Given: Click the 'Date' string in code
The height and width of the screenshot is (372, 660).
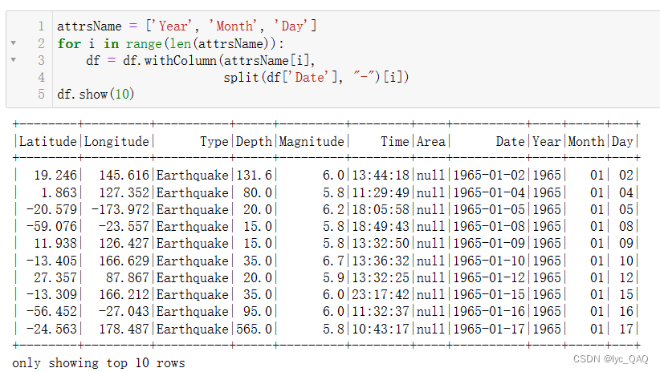Looking at the screenshot, I should pyautogui.click(x=309, y=77).
